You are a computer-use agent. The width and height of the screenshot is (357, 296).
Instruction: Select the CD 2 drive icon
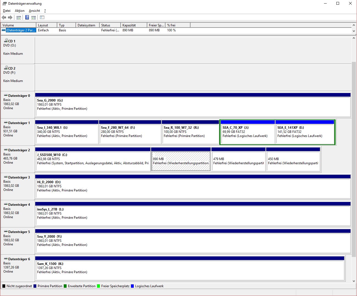6,68
